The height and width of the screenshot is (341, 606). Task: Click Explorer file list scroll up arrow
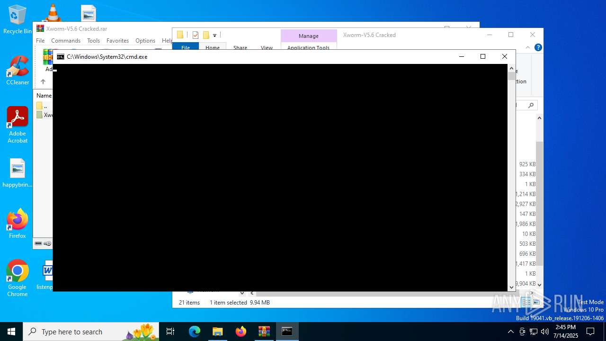[539, 118]
